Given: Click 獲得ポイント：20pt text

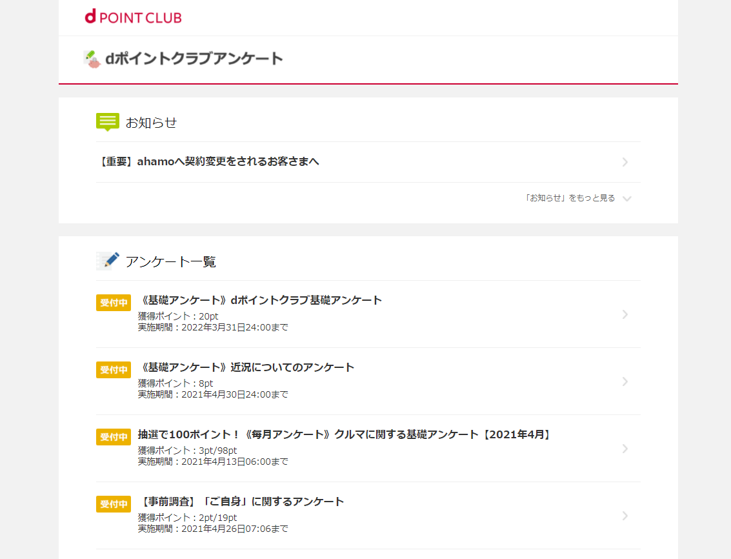Looking at the screenshot, I should point(178,316).
